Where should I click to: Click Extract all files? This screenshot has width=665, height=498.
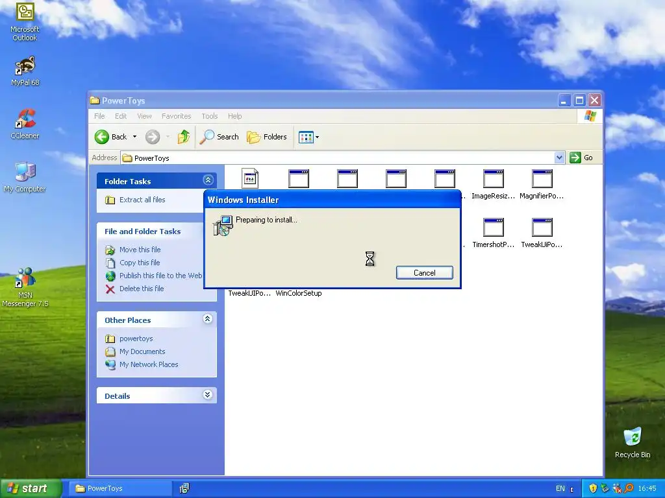(x=142, y=200)
